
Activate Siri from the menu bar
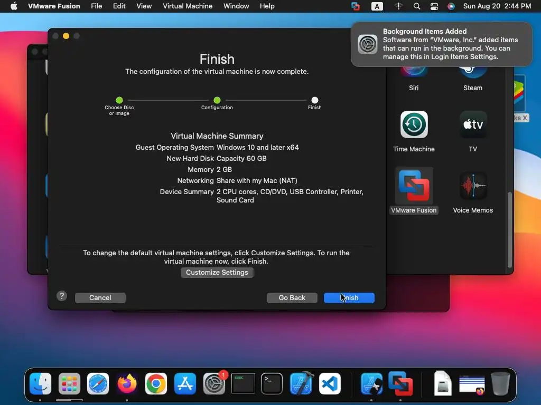[451, 6]
